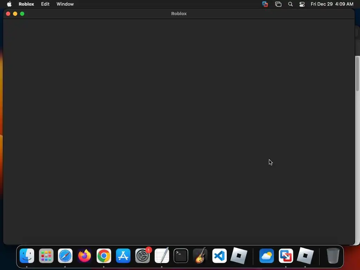Launch Firefox from the Dock
Viewport: 360px width, 270px height.
[84, 256]
